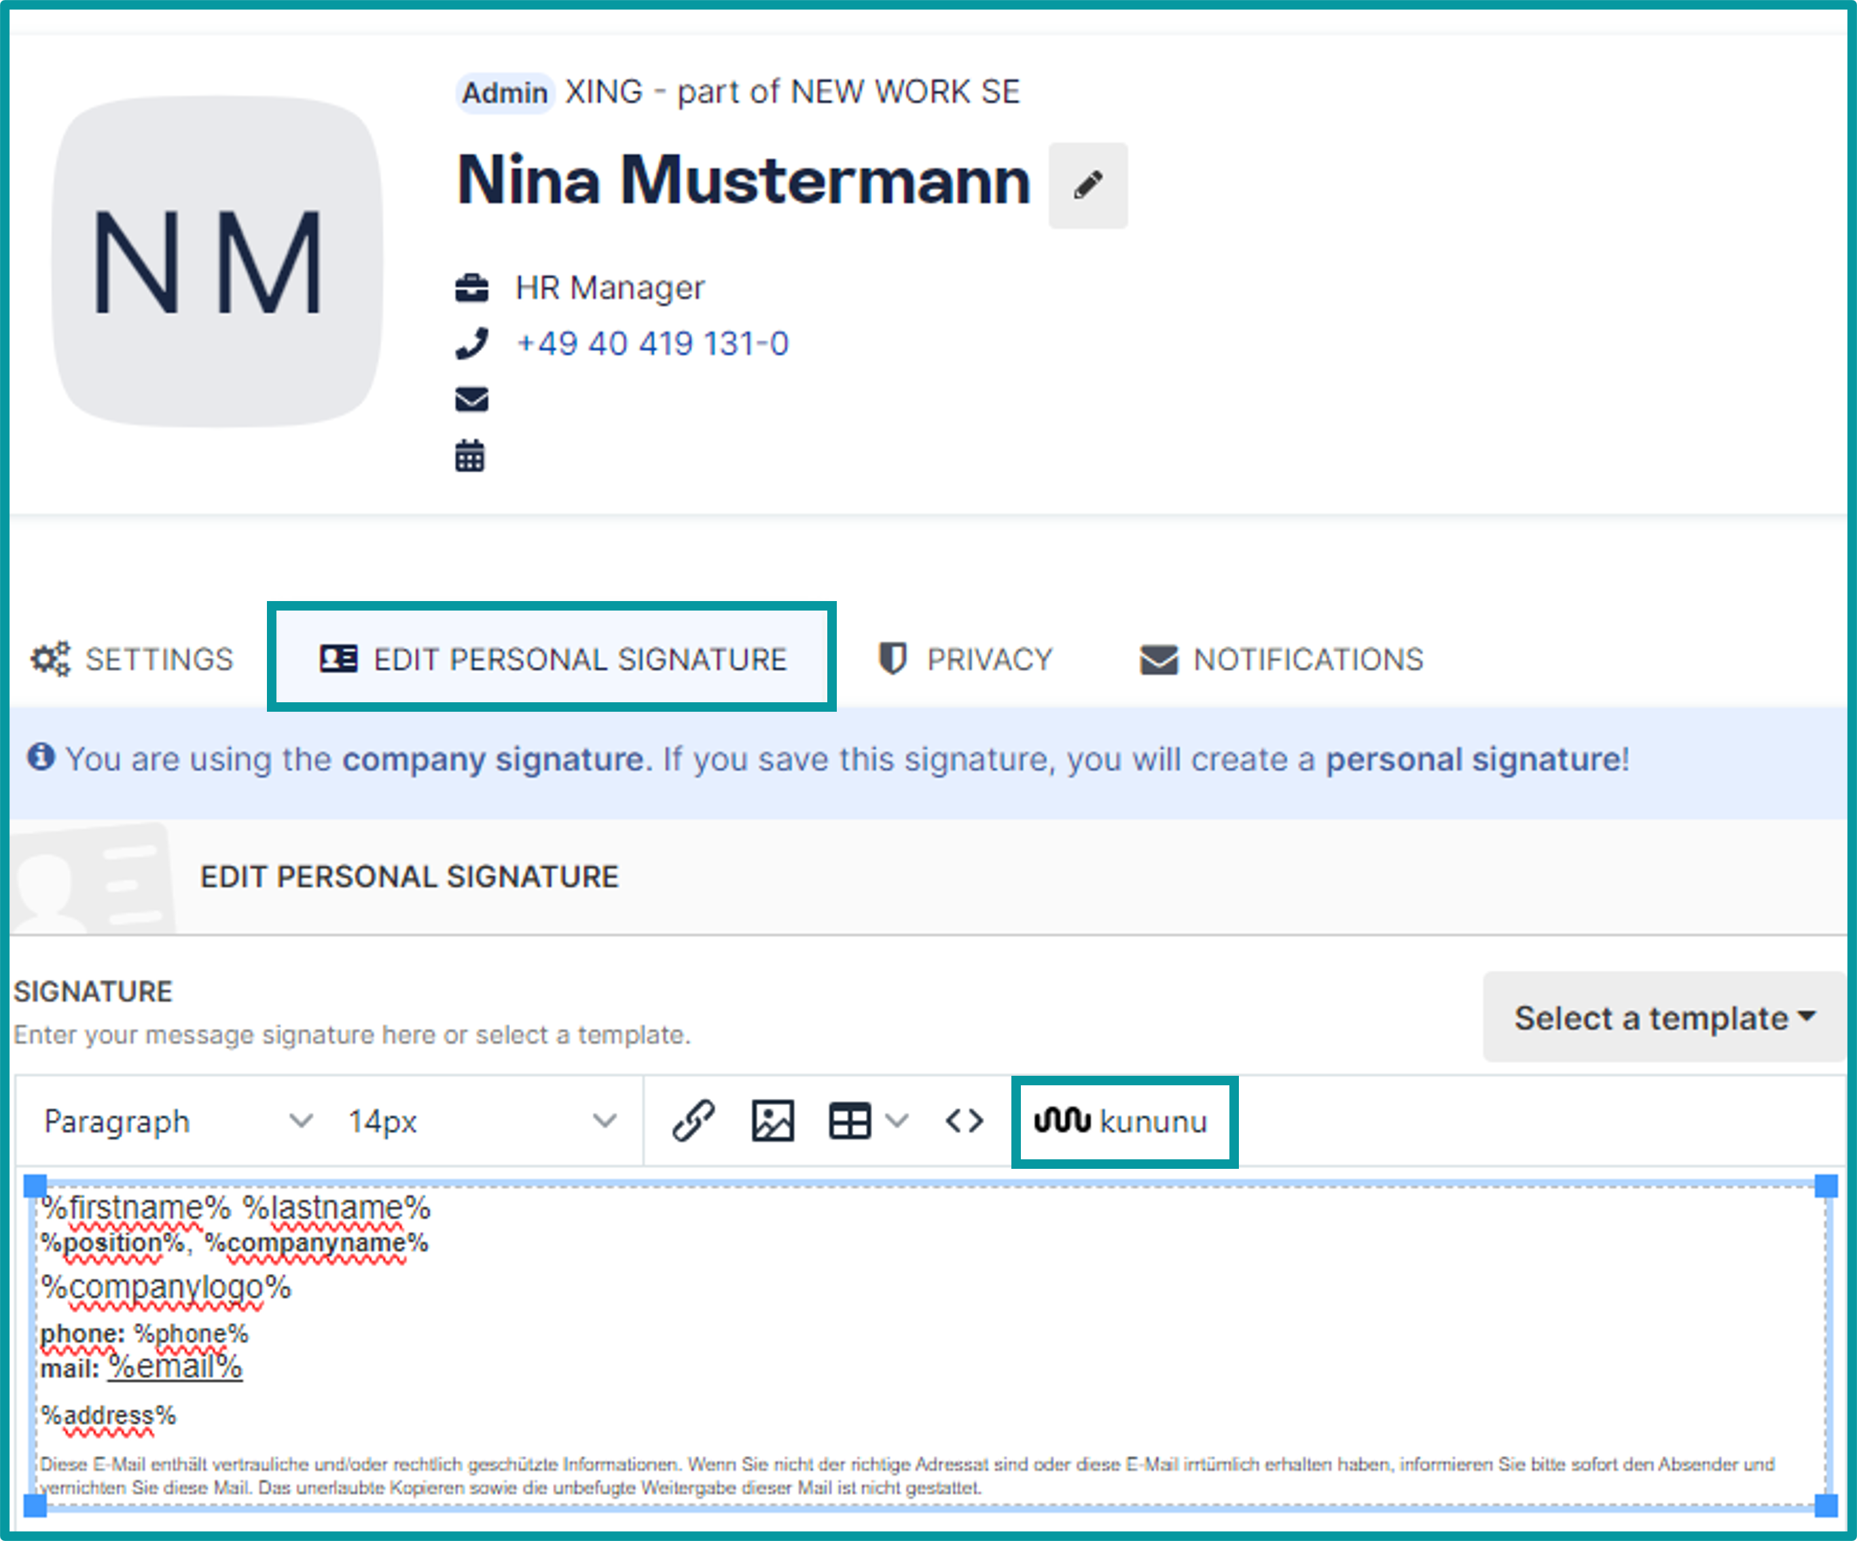Click the briefcase icon next to HR Manager
The image size is (1857, 1541).
[x=472, y=285]
